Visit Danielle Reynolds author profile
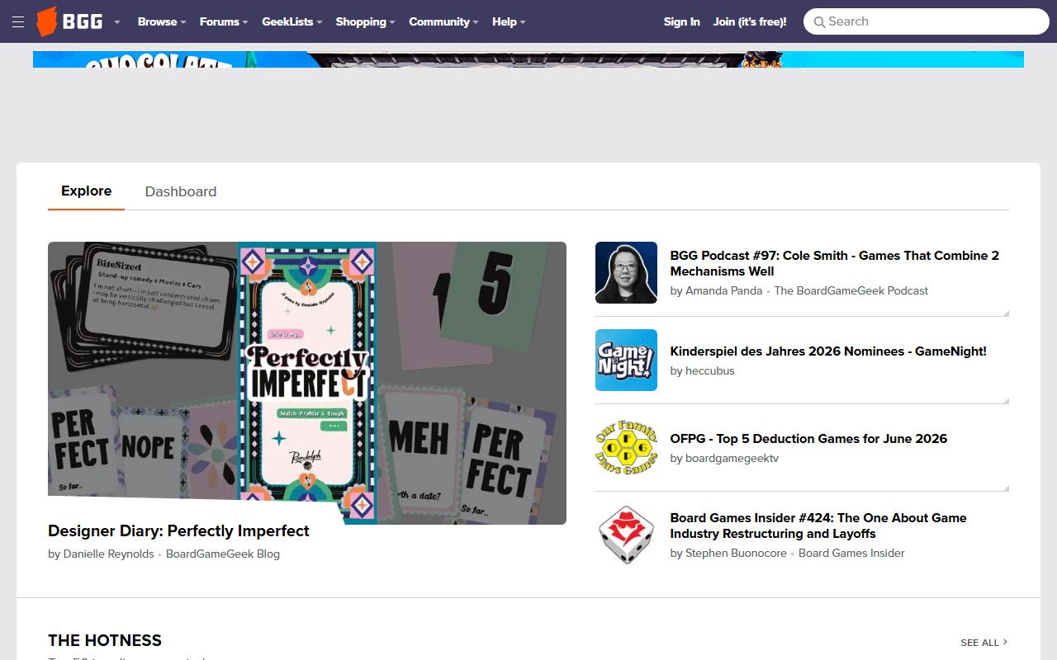Screen dimensions: 1057x660 108,554
